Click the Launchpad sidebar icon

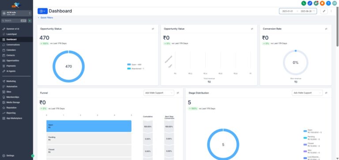[x=4, y=34]
